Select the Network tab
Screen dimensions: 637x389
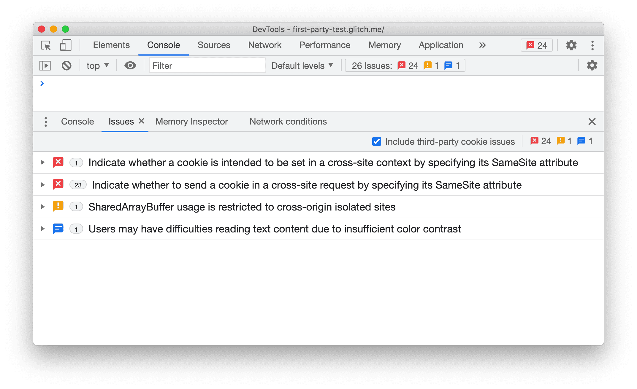(265, 45)
